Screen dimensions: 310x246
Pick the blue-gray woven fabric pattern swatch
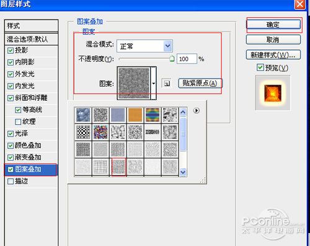point(118,115)
